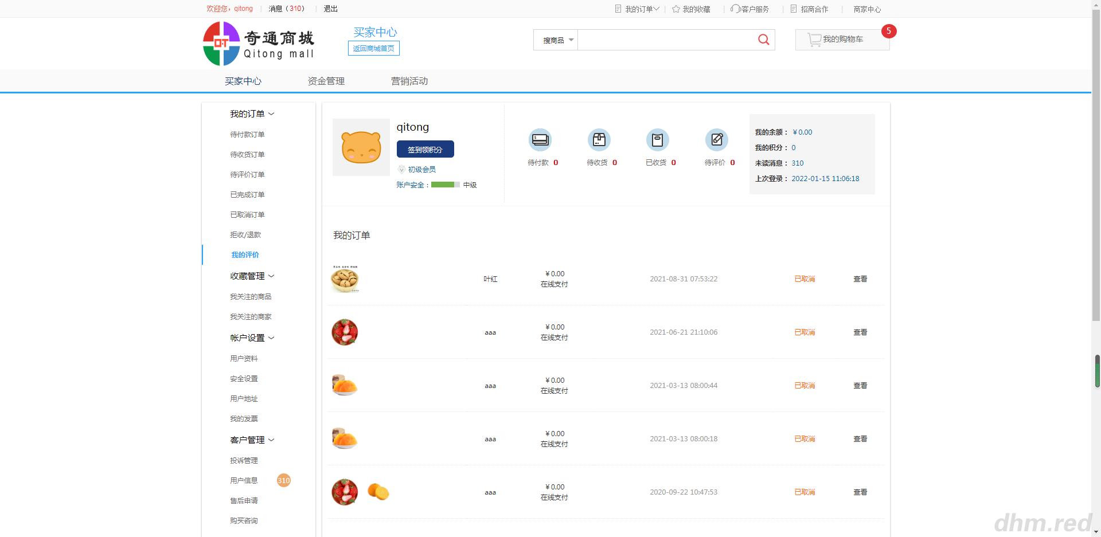The height and width of the screenshot is (537, 1101).
Task: Click the search magnifier icon
Action: click(763, 40)
